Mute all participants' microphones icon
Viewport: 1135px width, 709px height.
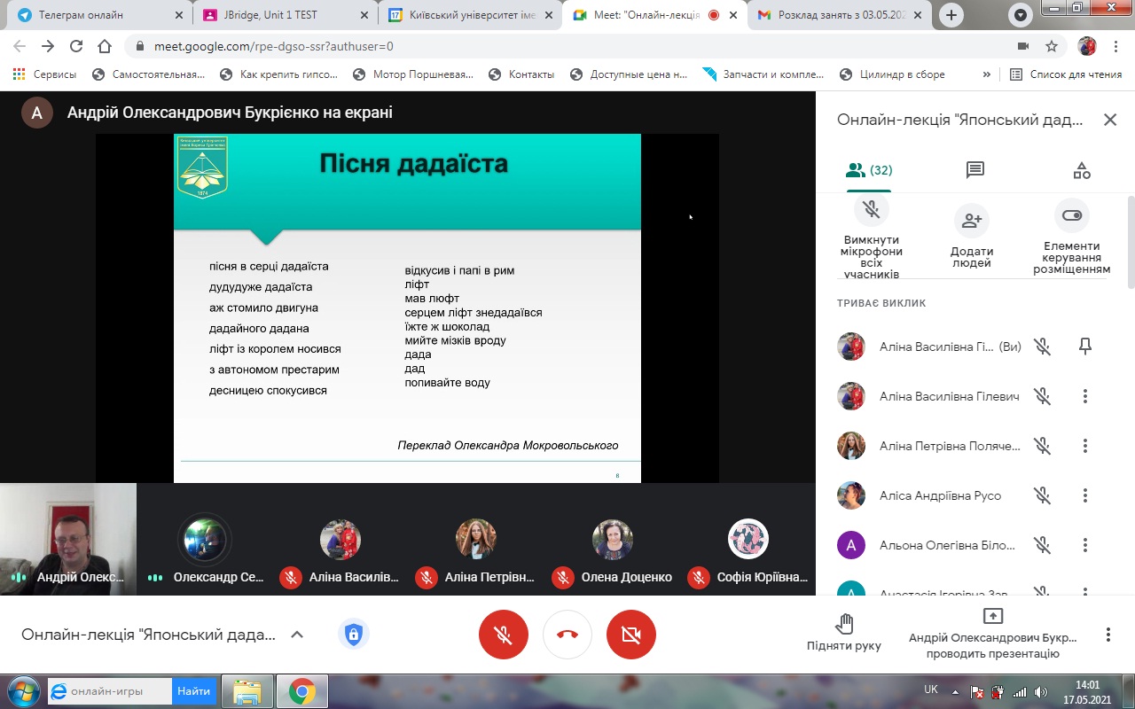point(872,210)
